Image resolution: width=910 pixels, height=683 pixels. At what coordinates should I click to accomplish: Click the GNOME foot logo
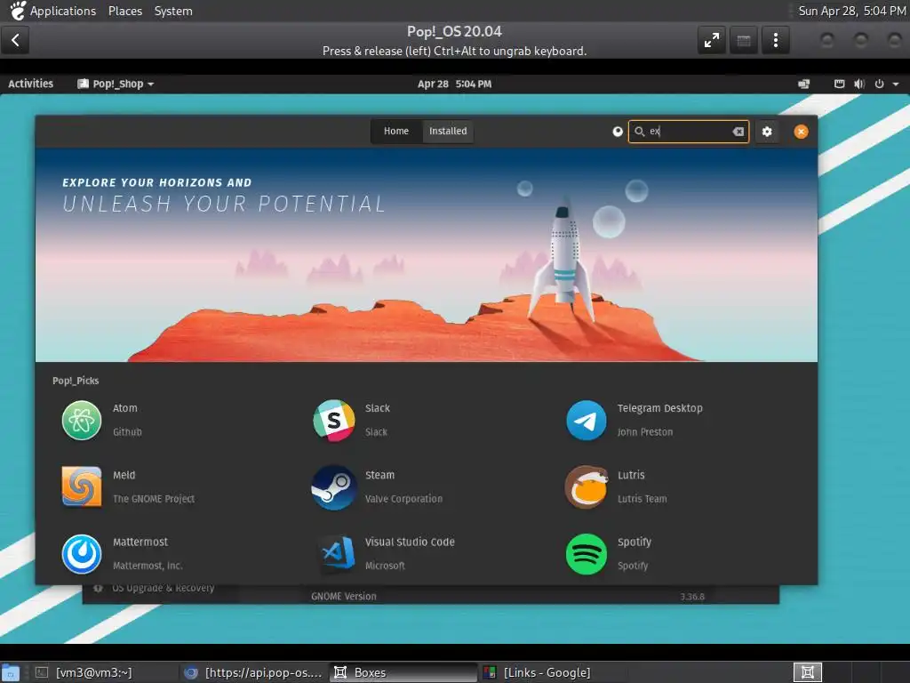coord(18,11)
